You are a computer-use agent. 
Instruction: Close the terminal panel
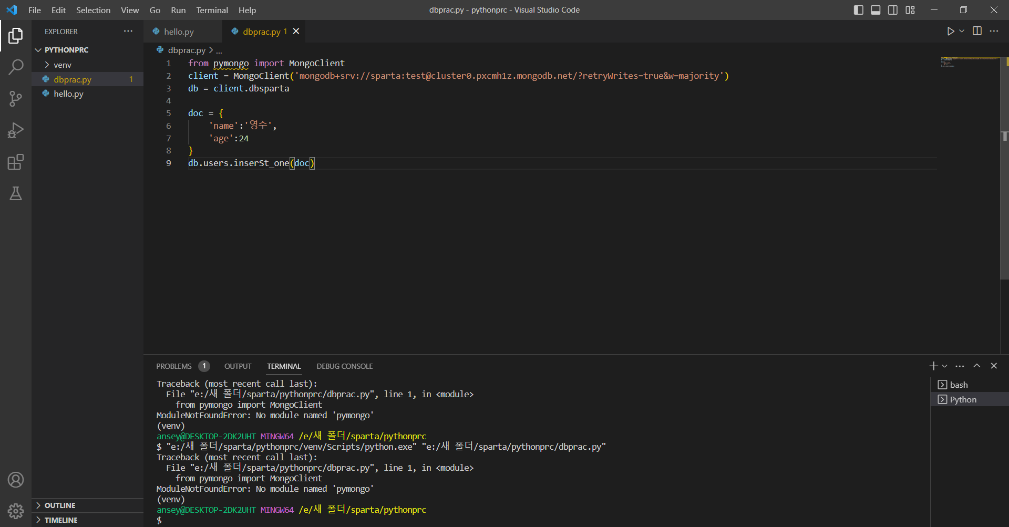[994, 366]
